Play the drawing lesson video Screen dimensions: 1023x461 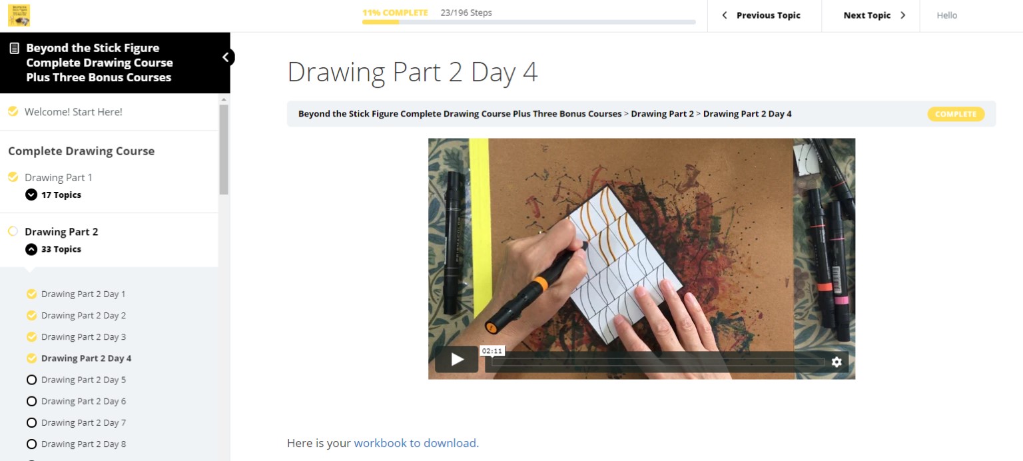457,360
